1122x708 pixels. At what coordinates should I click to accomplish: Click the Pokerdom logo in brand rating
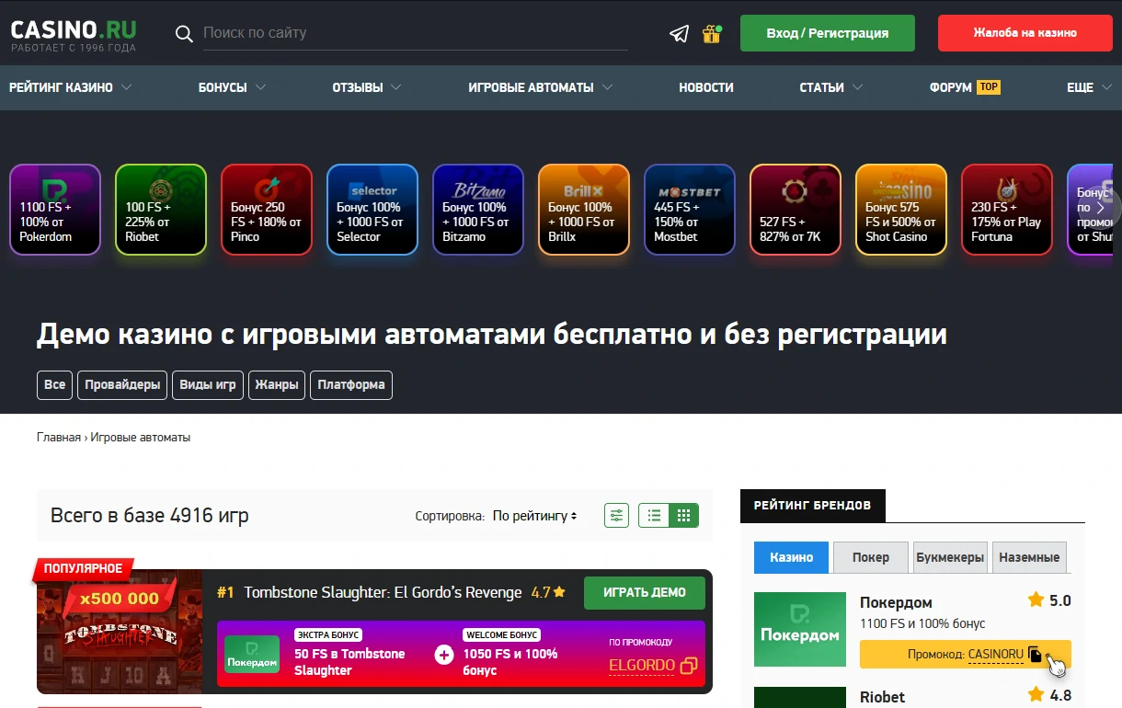point(800,629)
